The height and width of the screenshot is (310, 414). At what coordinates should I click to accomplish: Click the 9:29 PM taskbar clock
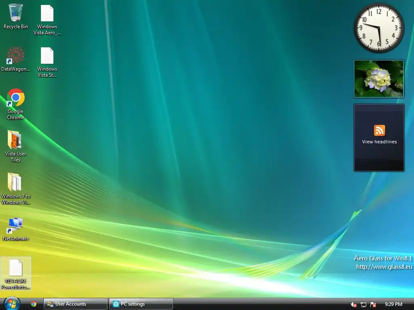point(393,304)
